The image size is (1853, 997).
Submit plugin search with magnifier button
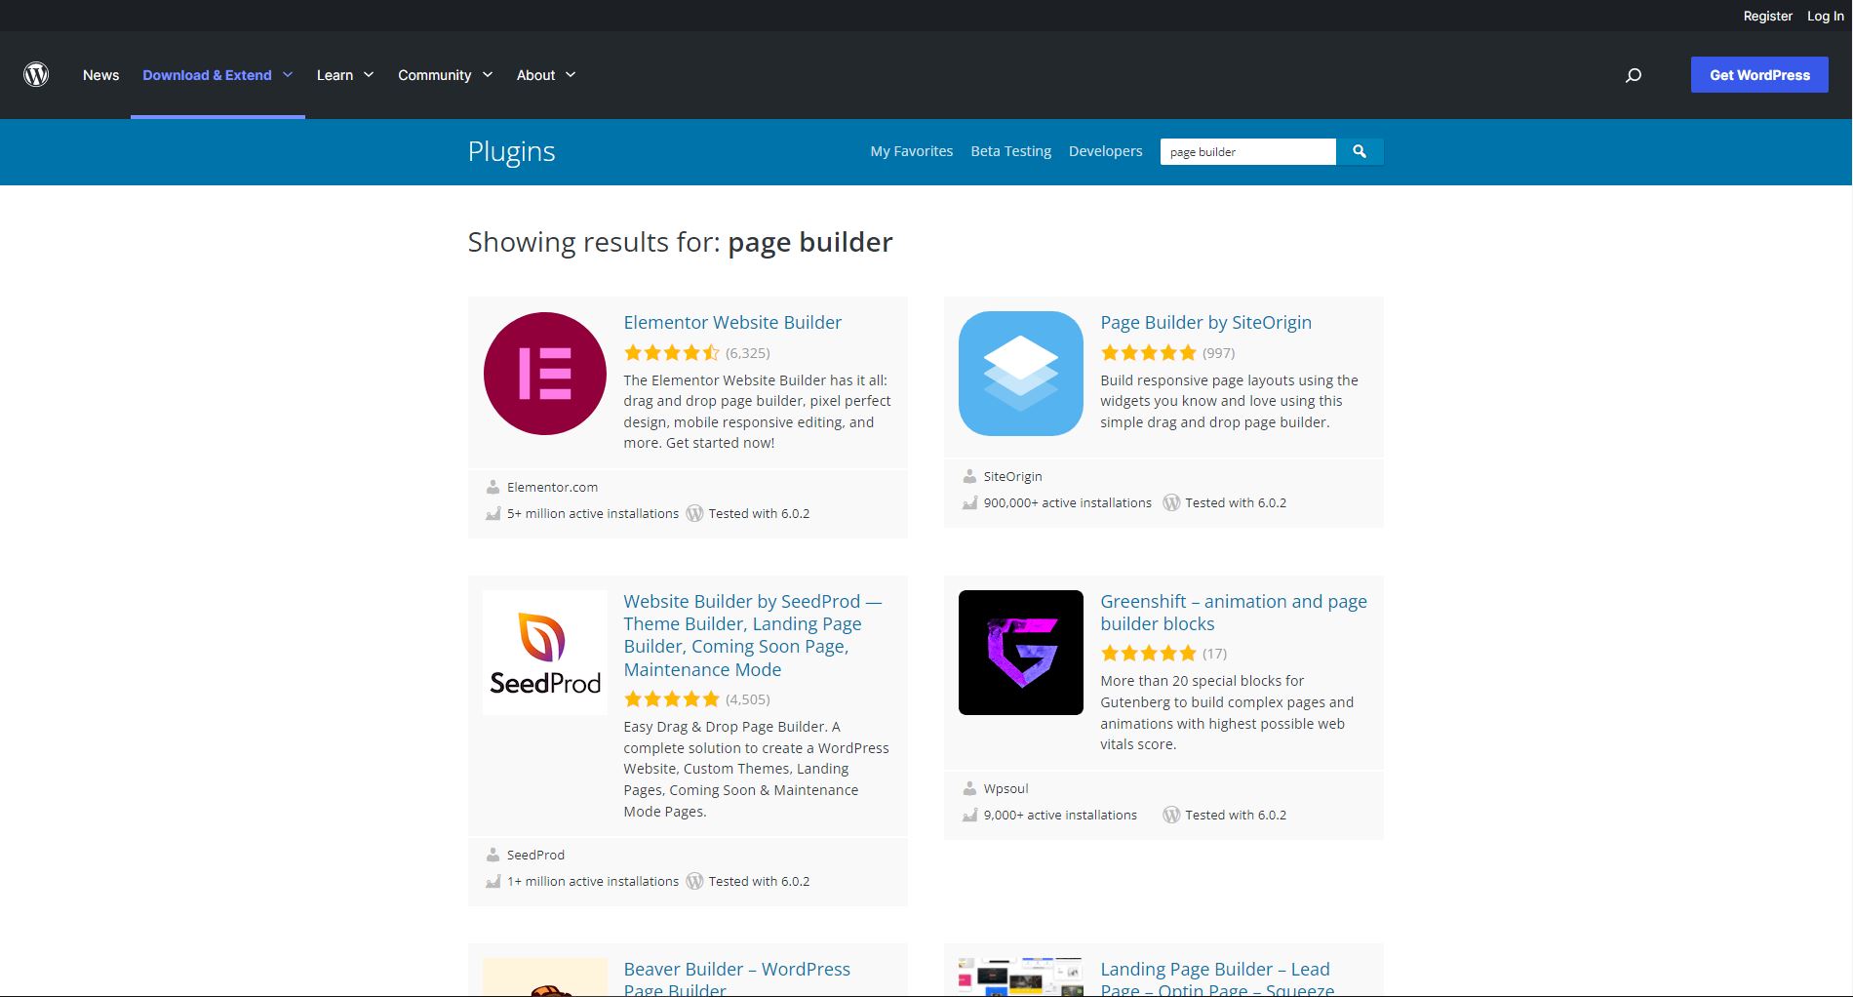coord(1360,151)
